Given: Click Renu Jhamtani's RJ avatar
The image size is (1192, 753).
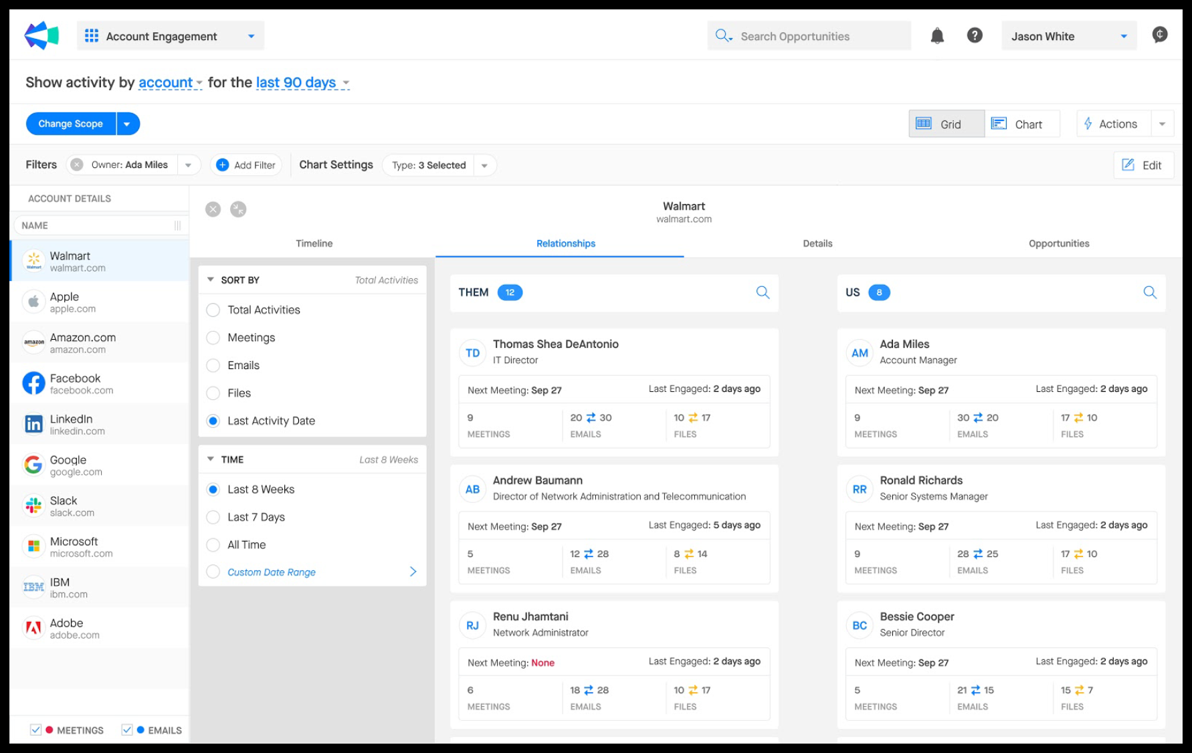Looking at the screenshot, I should pos(472,625).
